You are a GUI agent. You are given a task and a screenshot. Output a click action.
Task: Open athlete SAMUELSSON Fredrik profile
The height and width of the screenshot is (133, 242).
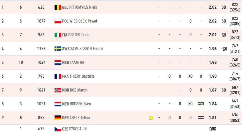[x=87, y=49]
